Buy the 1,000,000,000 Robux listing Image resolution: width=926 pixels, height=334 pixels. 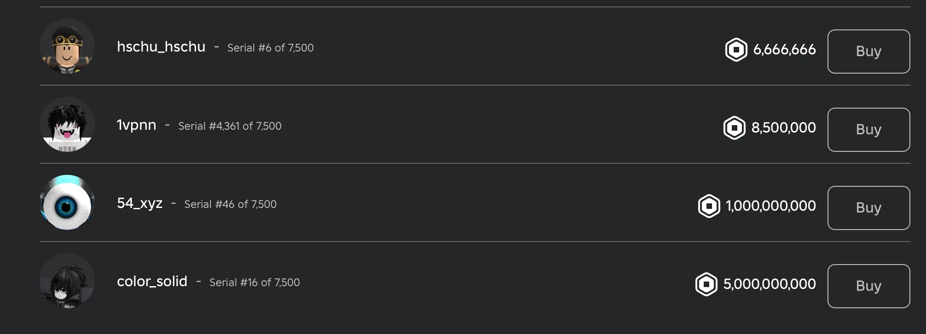[868, 207]
